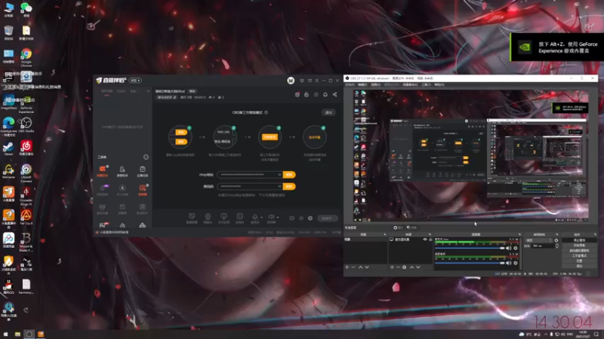This screenshot has height=339, width=604.
Task: Mute the second audio track in OBS mixer
Action: [x=509, y=263]
